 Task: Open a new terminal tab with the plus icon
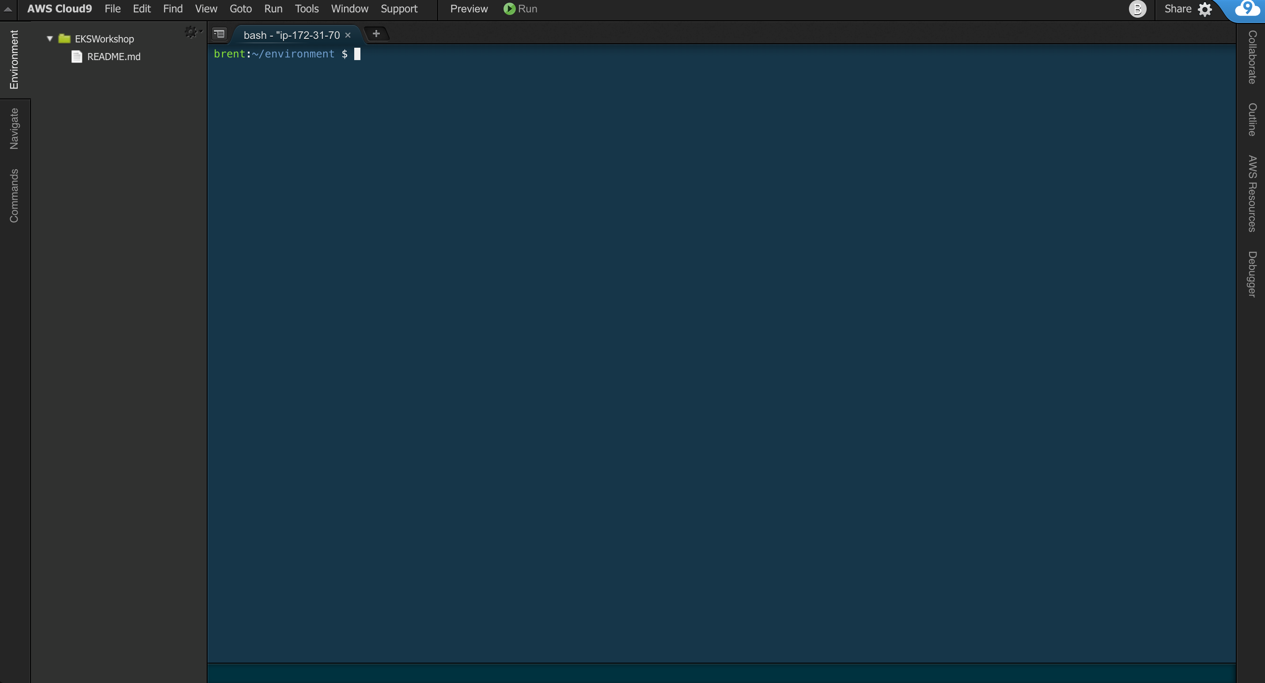(376, 34)
